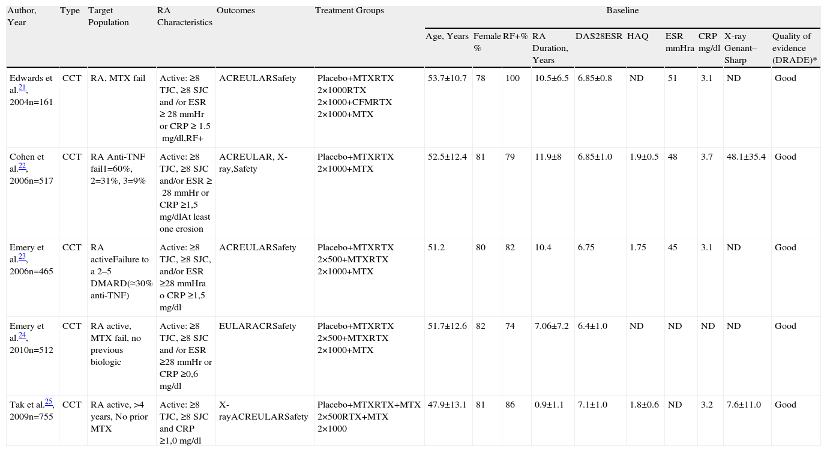Click the Baseline column group header
The width and height of the screenshot is (827, 452).
tap(622, 11)
